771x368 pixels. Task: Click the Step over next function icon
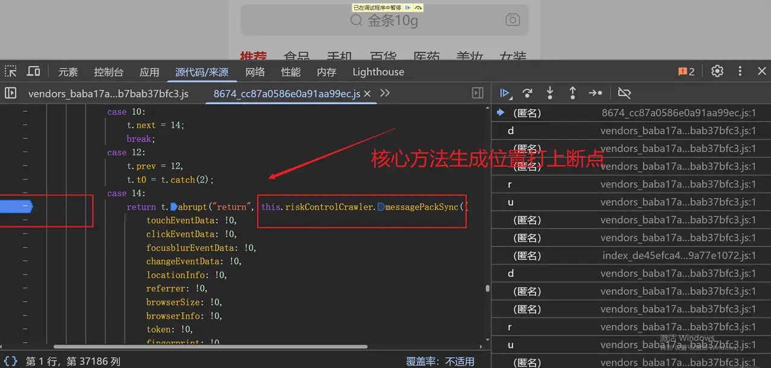pos(527,93)
